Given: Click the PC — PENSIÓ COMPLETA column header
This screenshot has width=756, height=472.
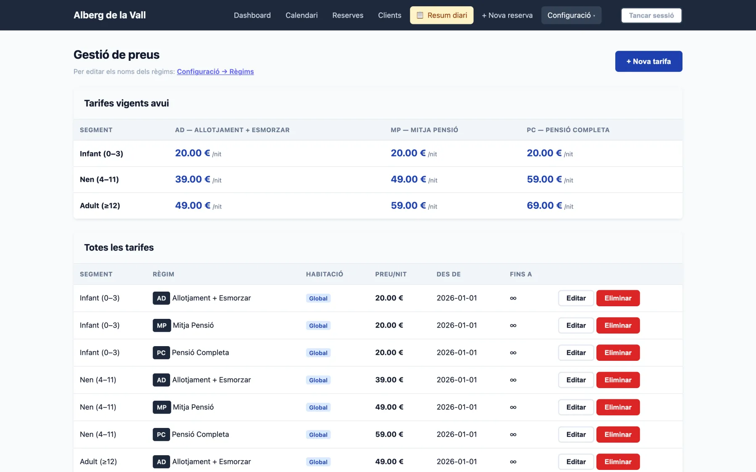Looking at the screenshot, I should 568,130.
